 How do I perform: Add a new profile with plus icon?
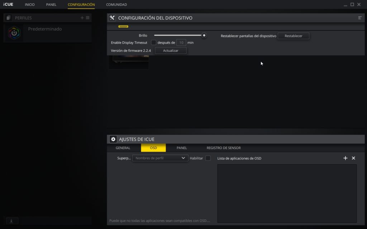click(82, 18)
